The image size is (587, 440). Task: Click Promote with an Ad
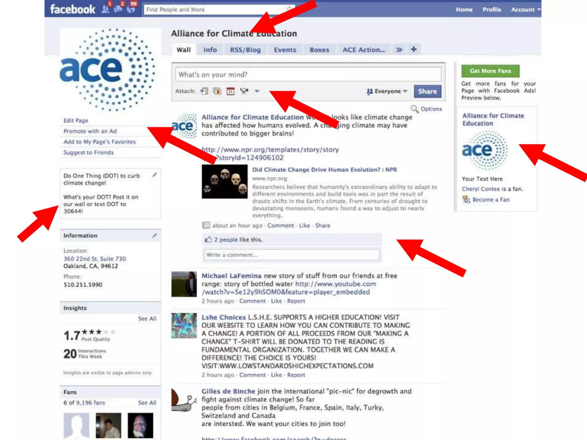(x=90, y=131)
